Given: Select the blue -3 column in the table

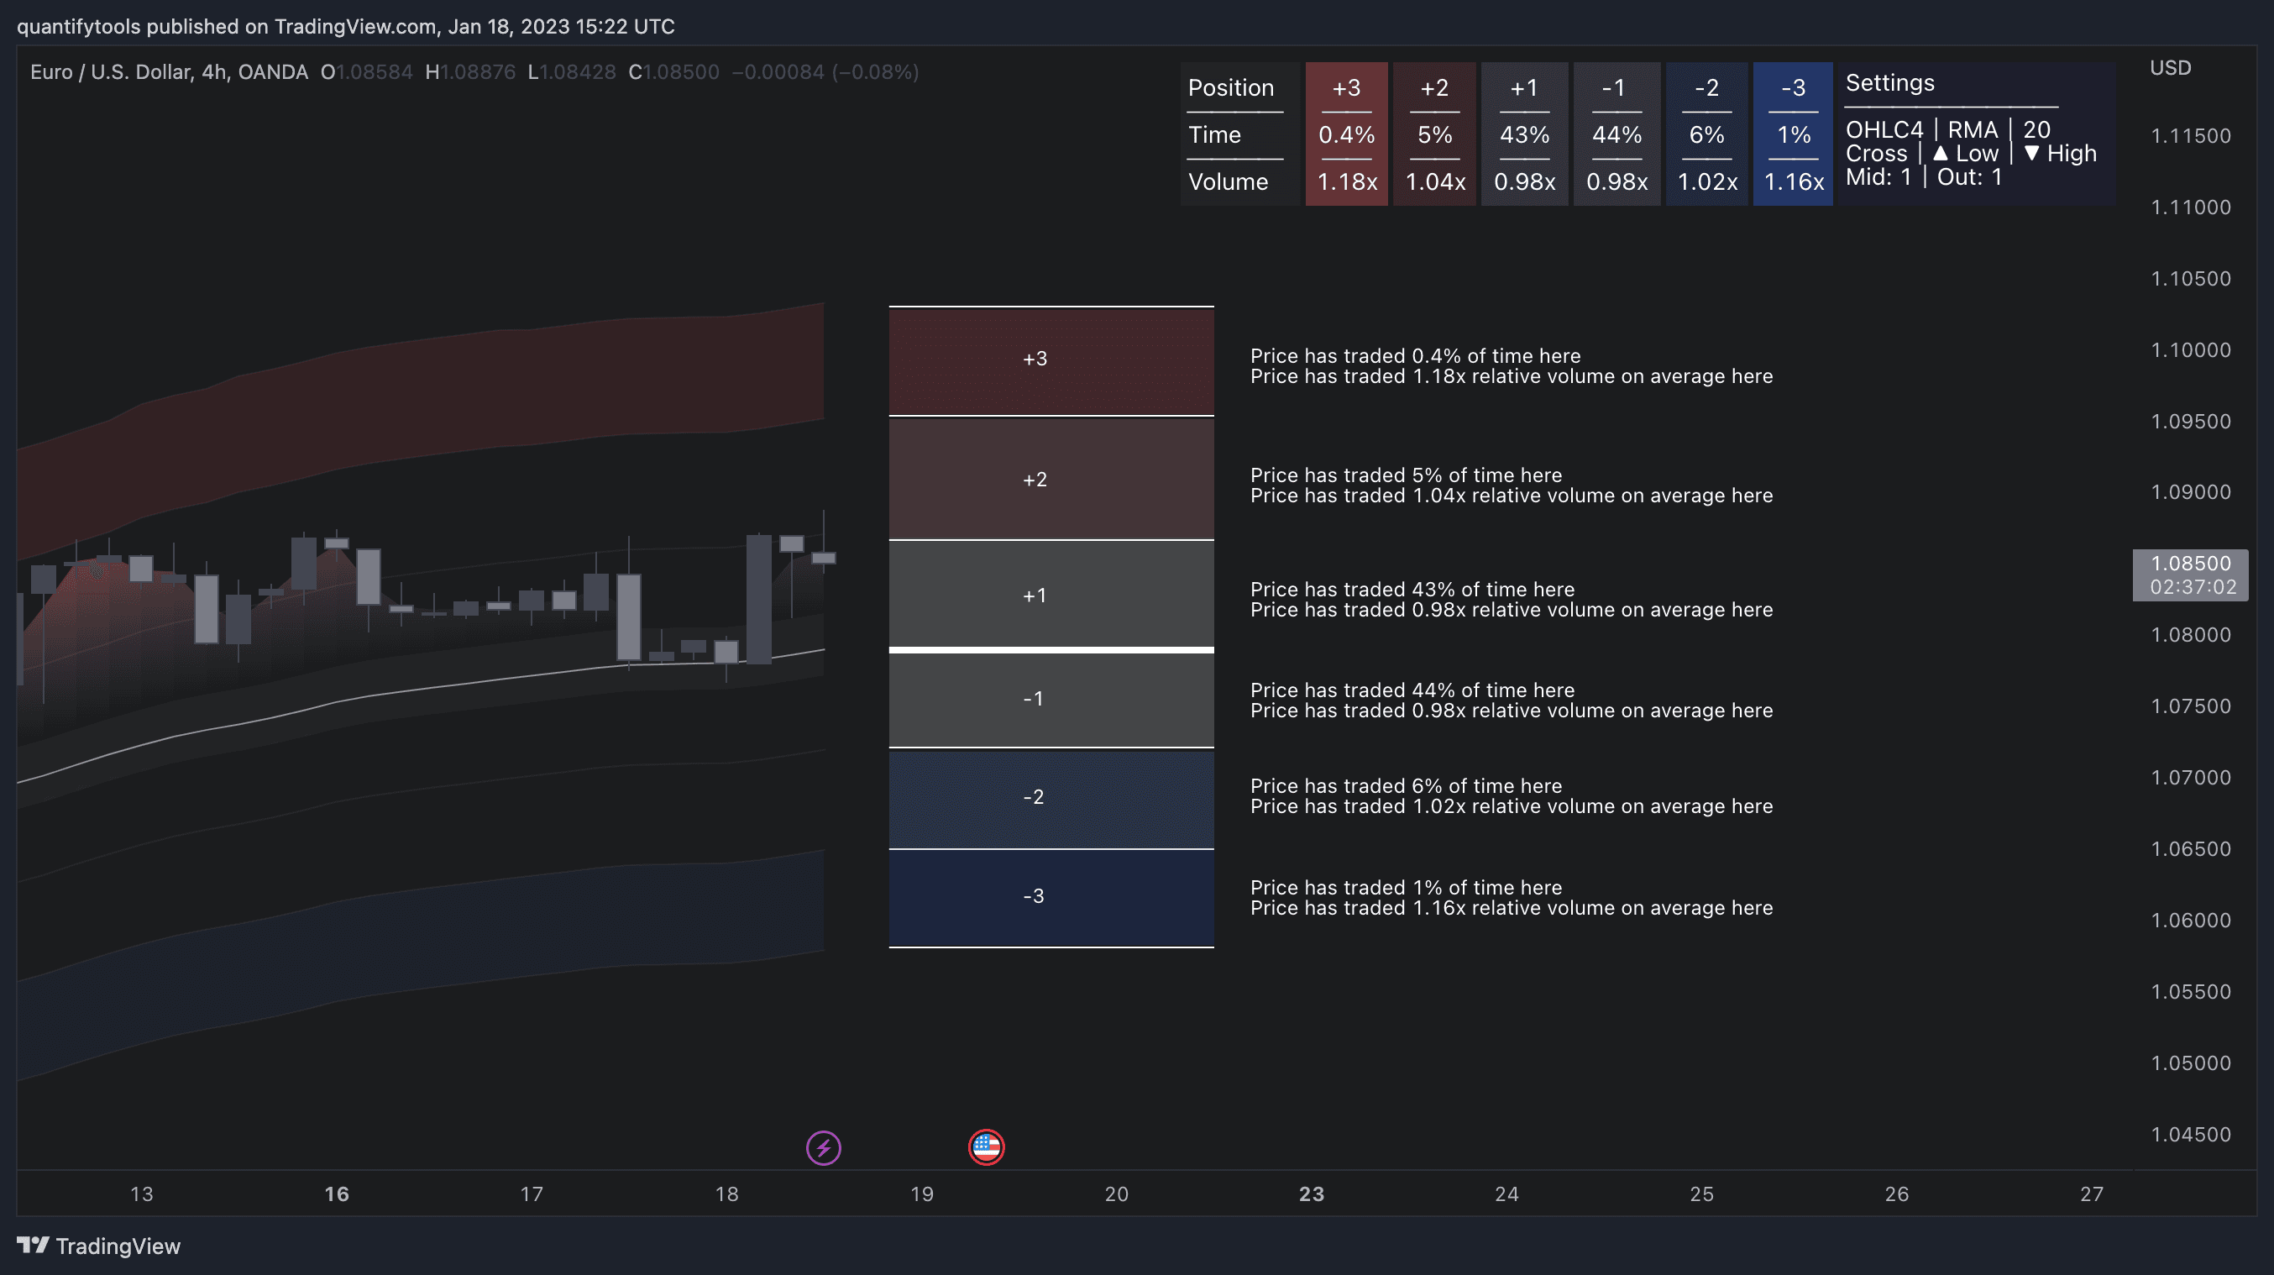Looking at the screenshot, I should click(1792, 134).
